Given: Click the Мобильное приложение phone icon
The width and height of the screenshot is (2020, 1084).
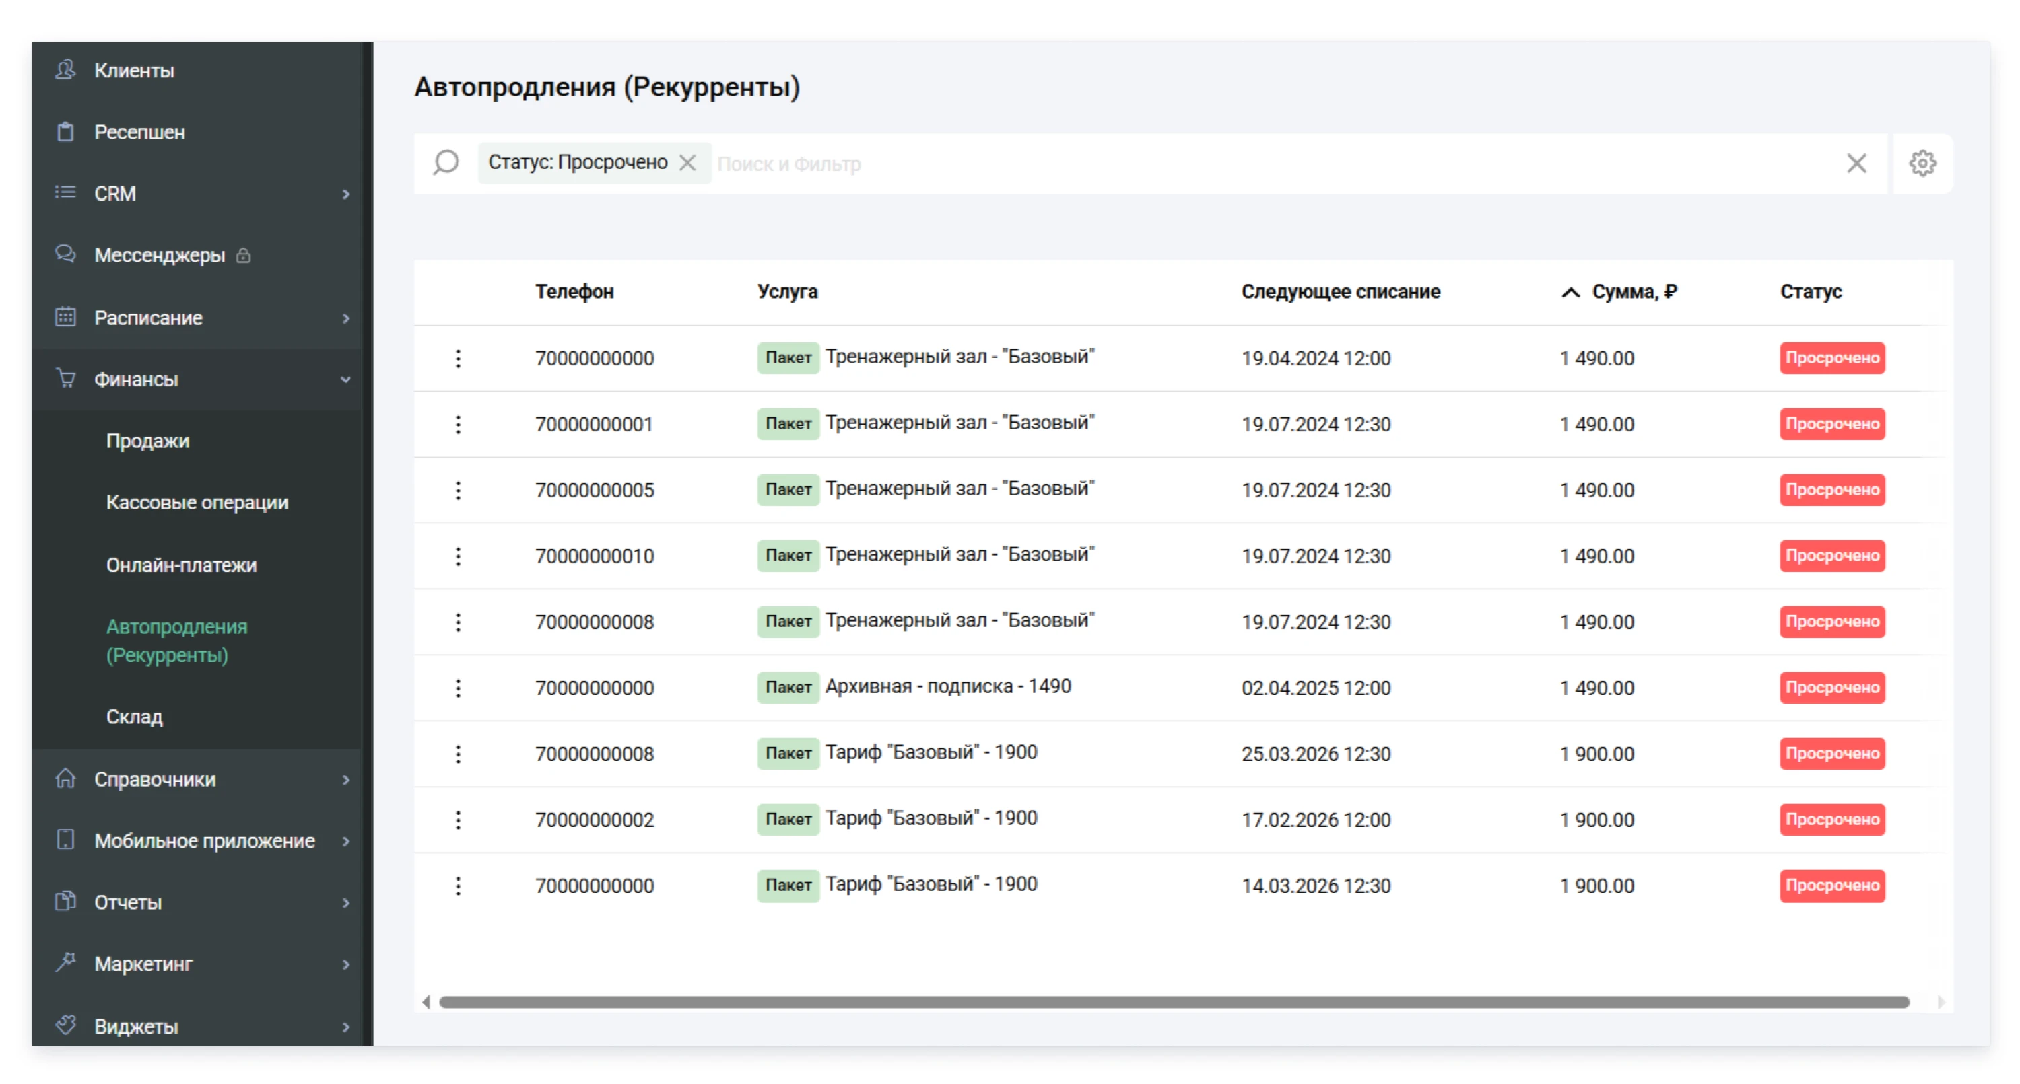Looking at the screenshot, I should pyautogui.click(x=66, y=840).
